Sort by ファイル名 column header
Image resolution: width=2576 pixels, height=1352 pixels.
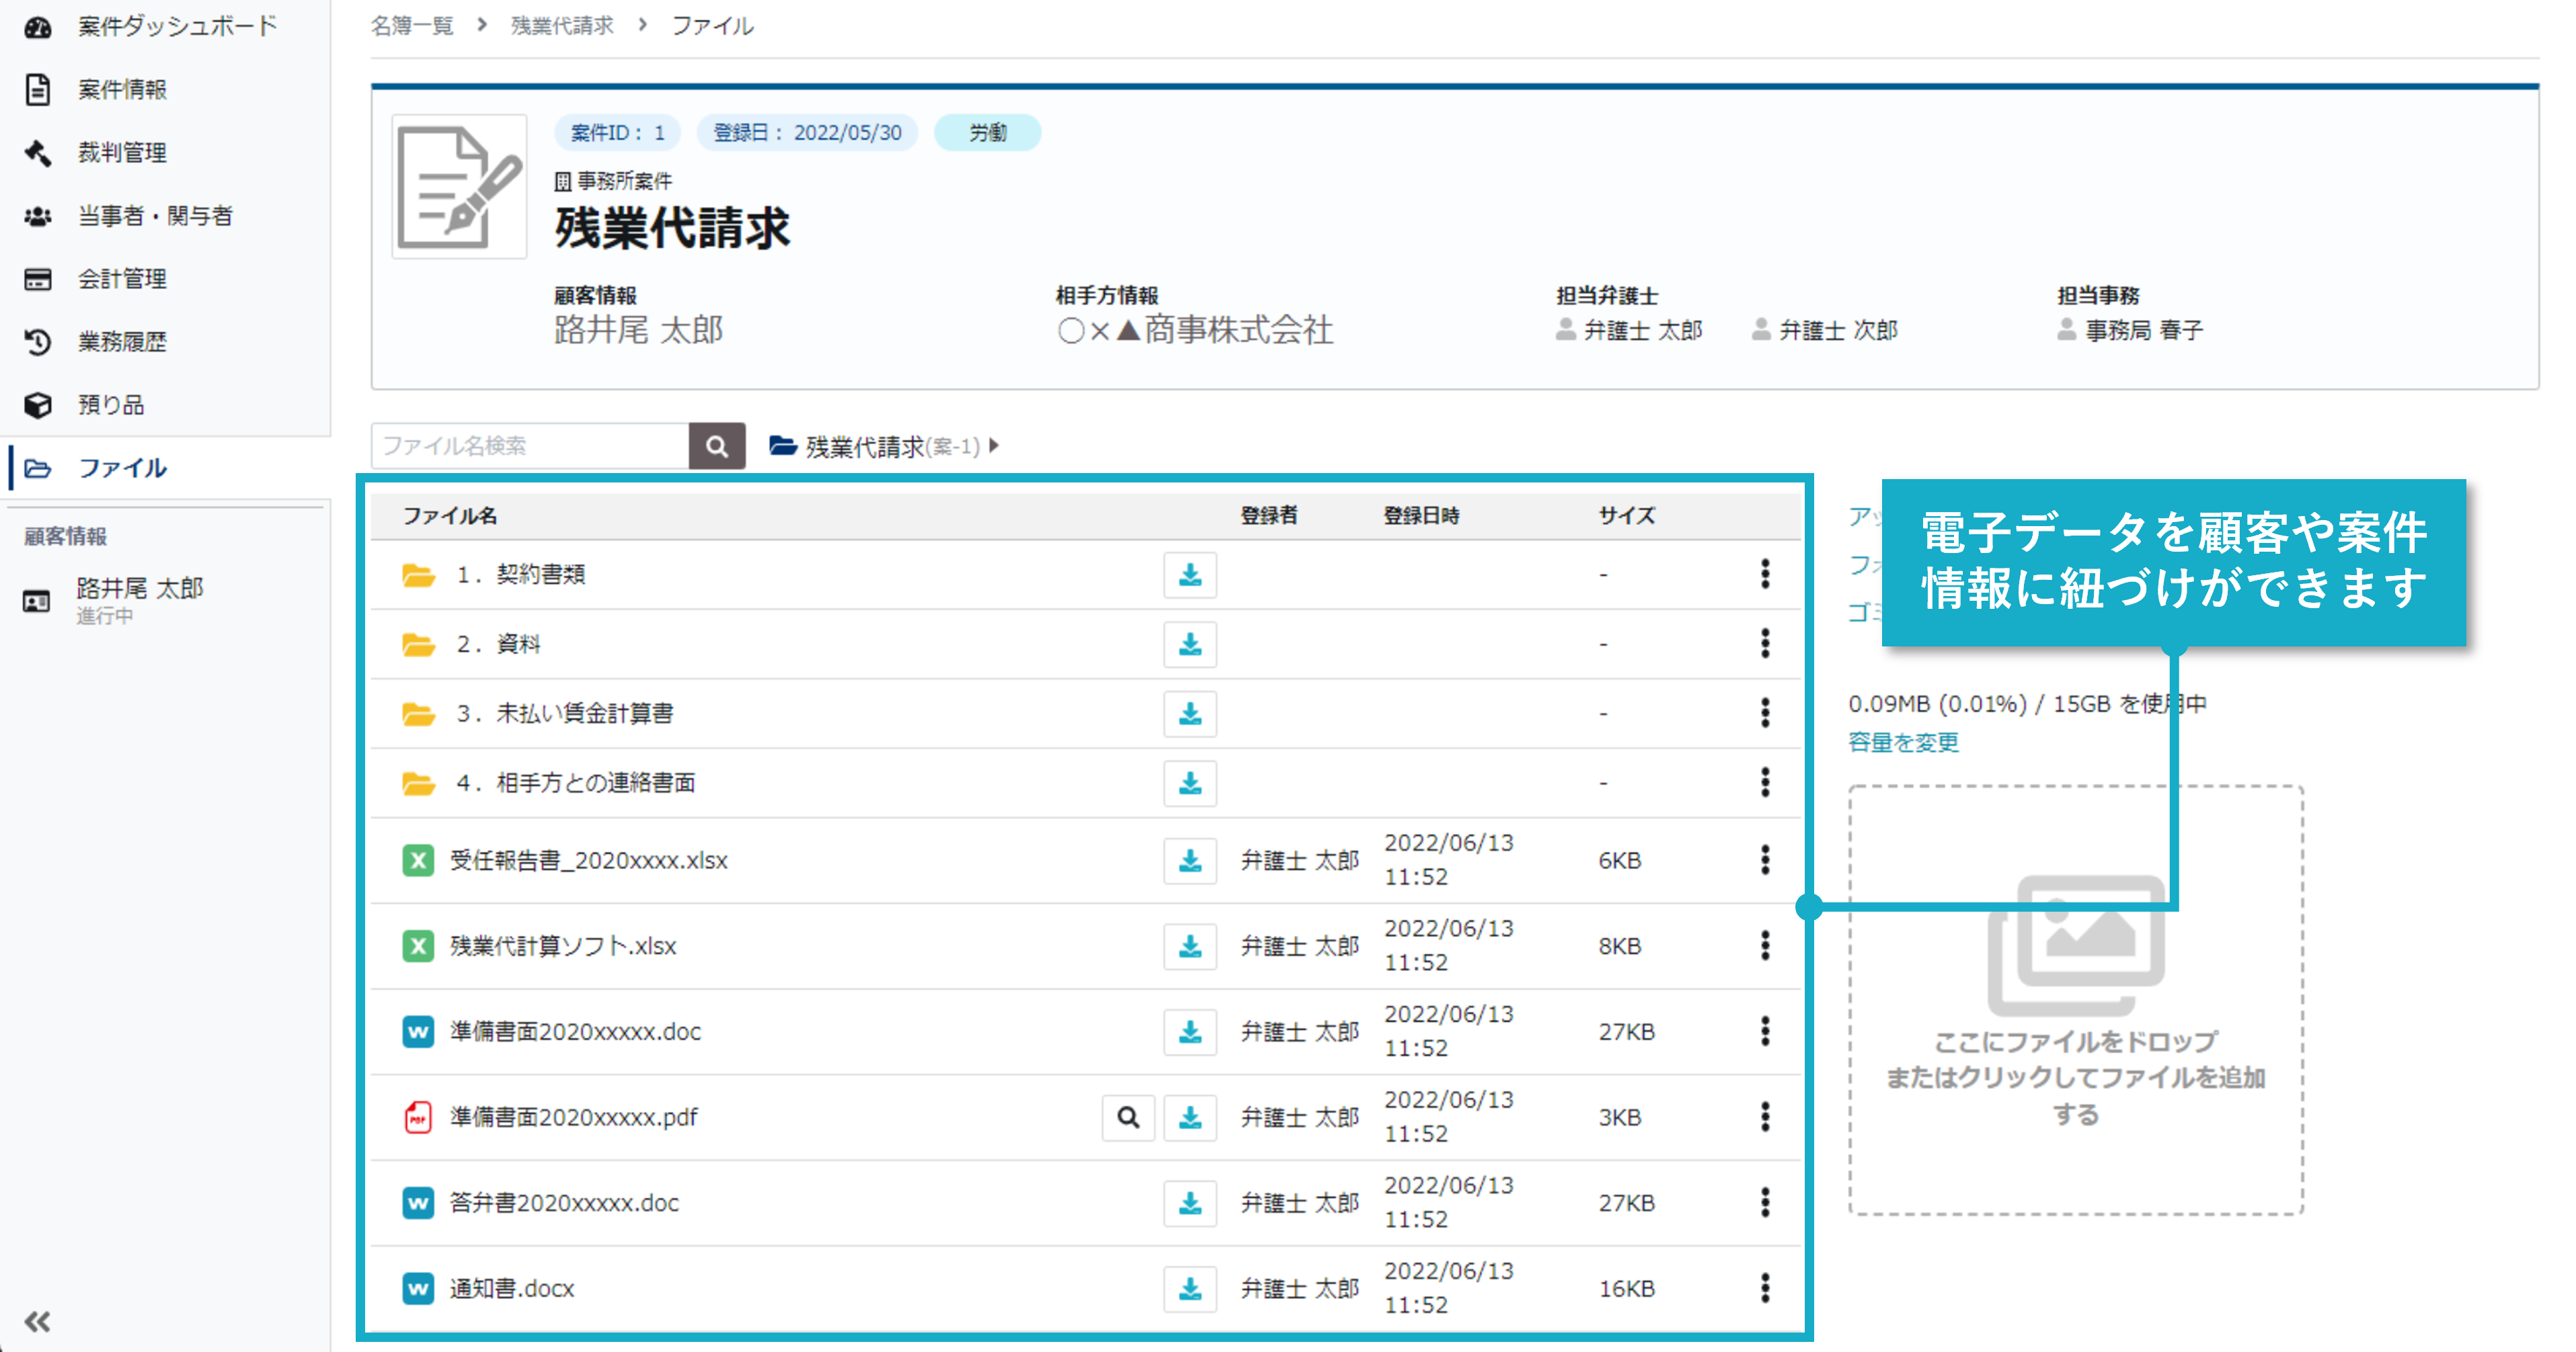[449, 515]
